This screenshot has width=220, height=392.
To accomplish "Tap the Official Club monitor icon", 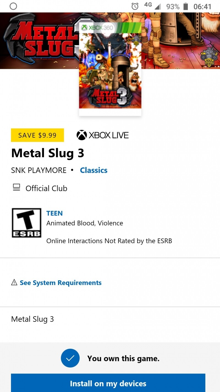I will 16,188.
